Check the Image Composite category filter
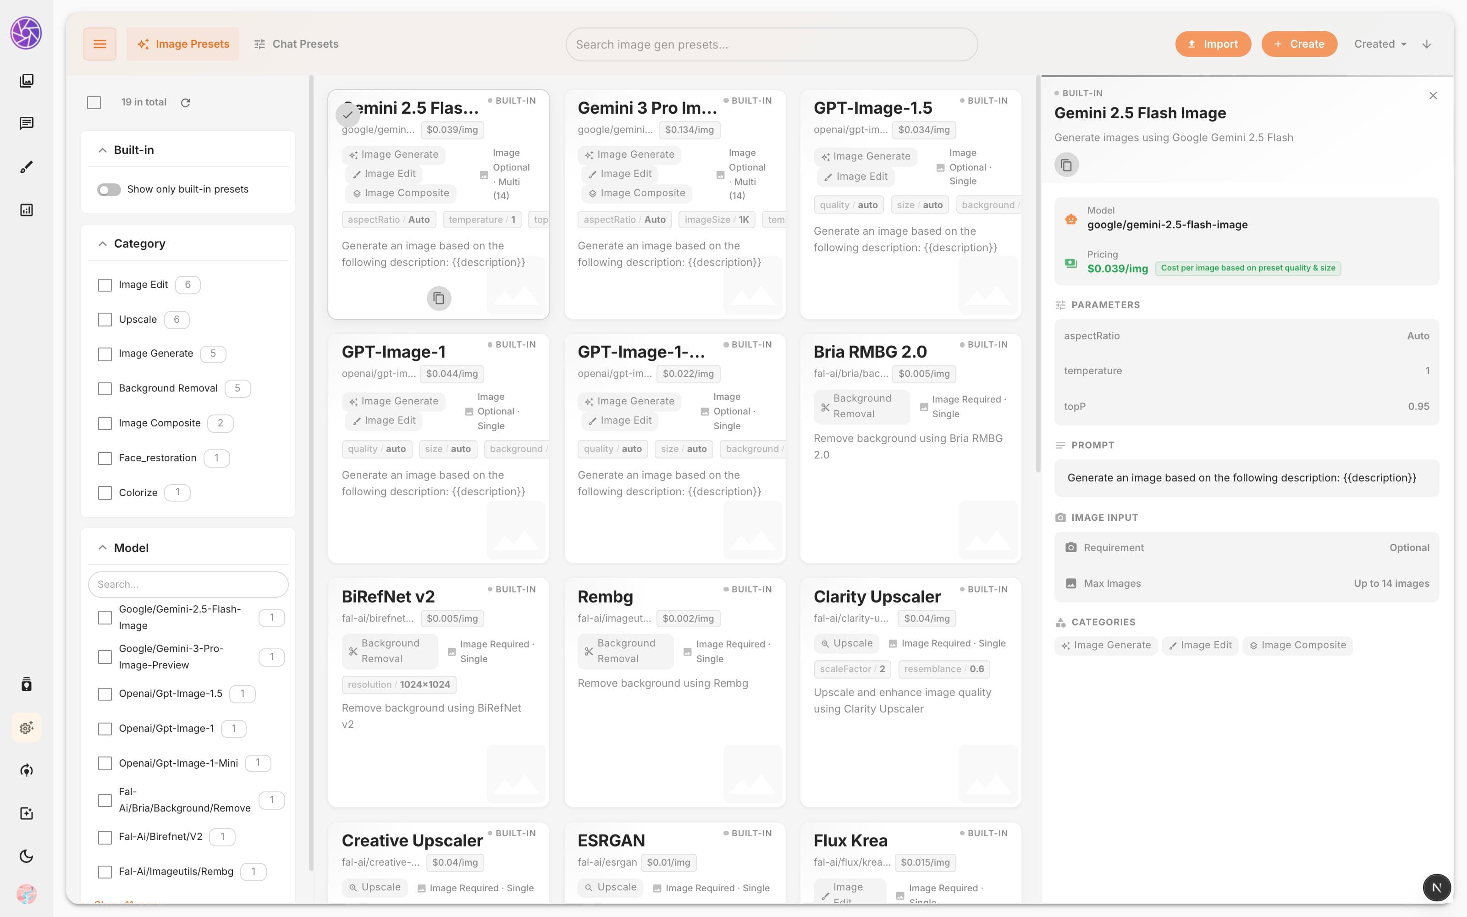The height and width of the screenshot is (917, 1467). point(105,423)
